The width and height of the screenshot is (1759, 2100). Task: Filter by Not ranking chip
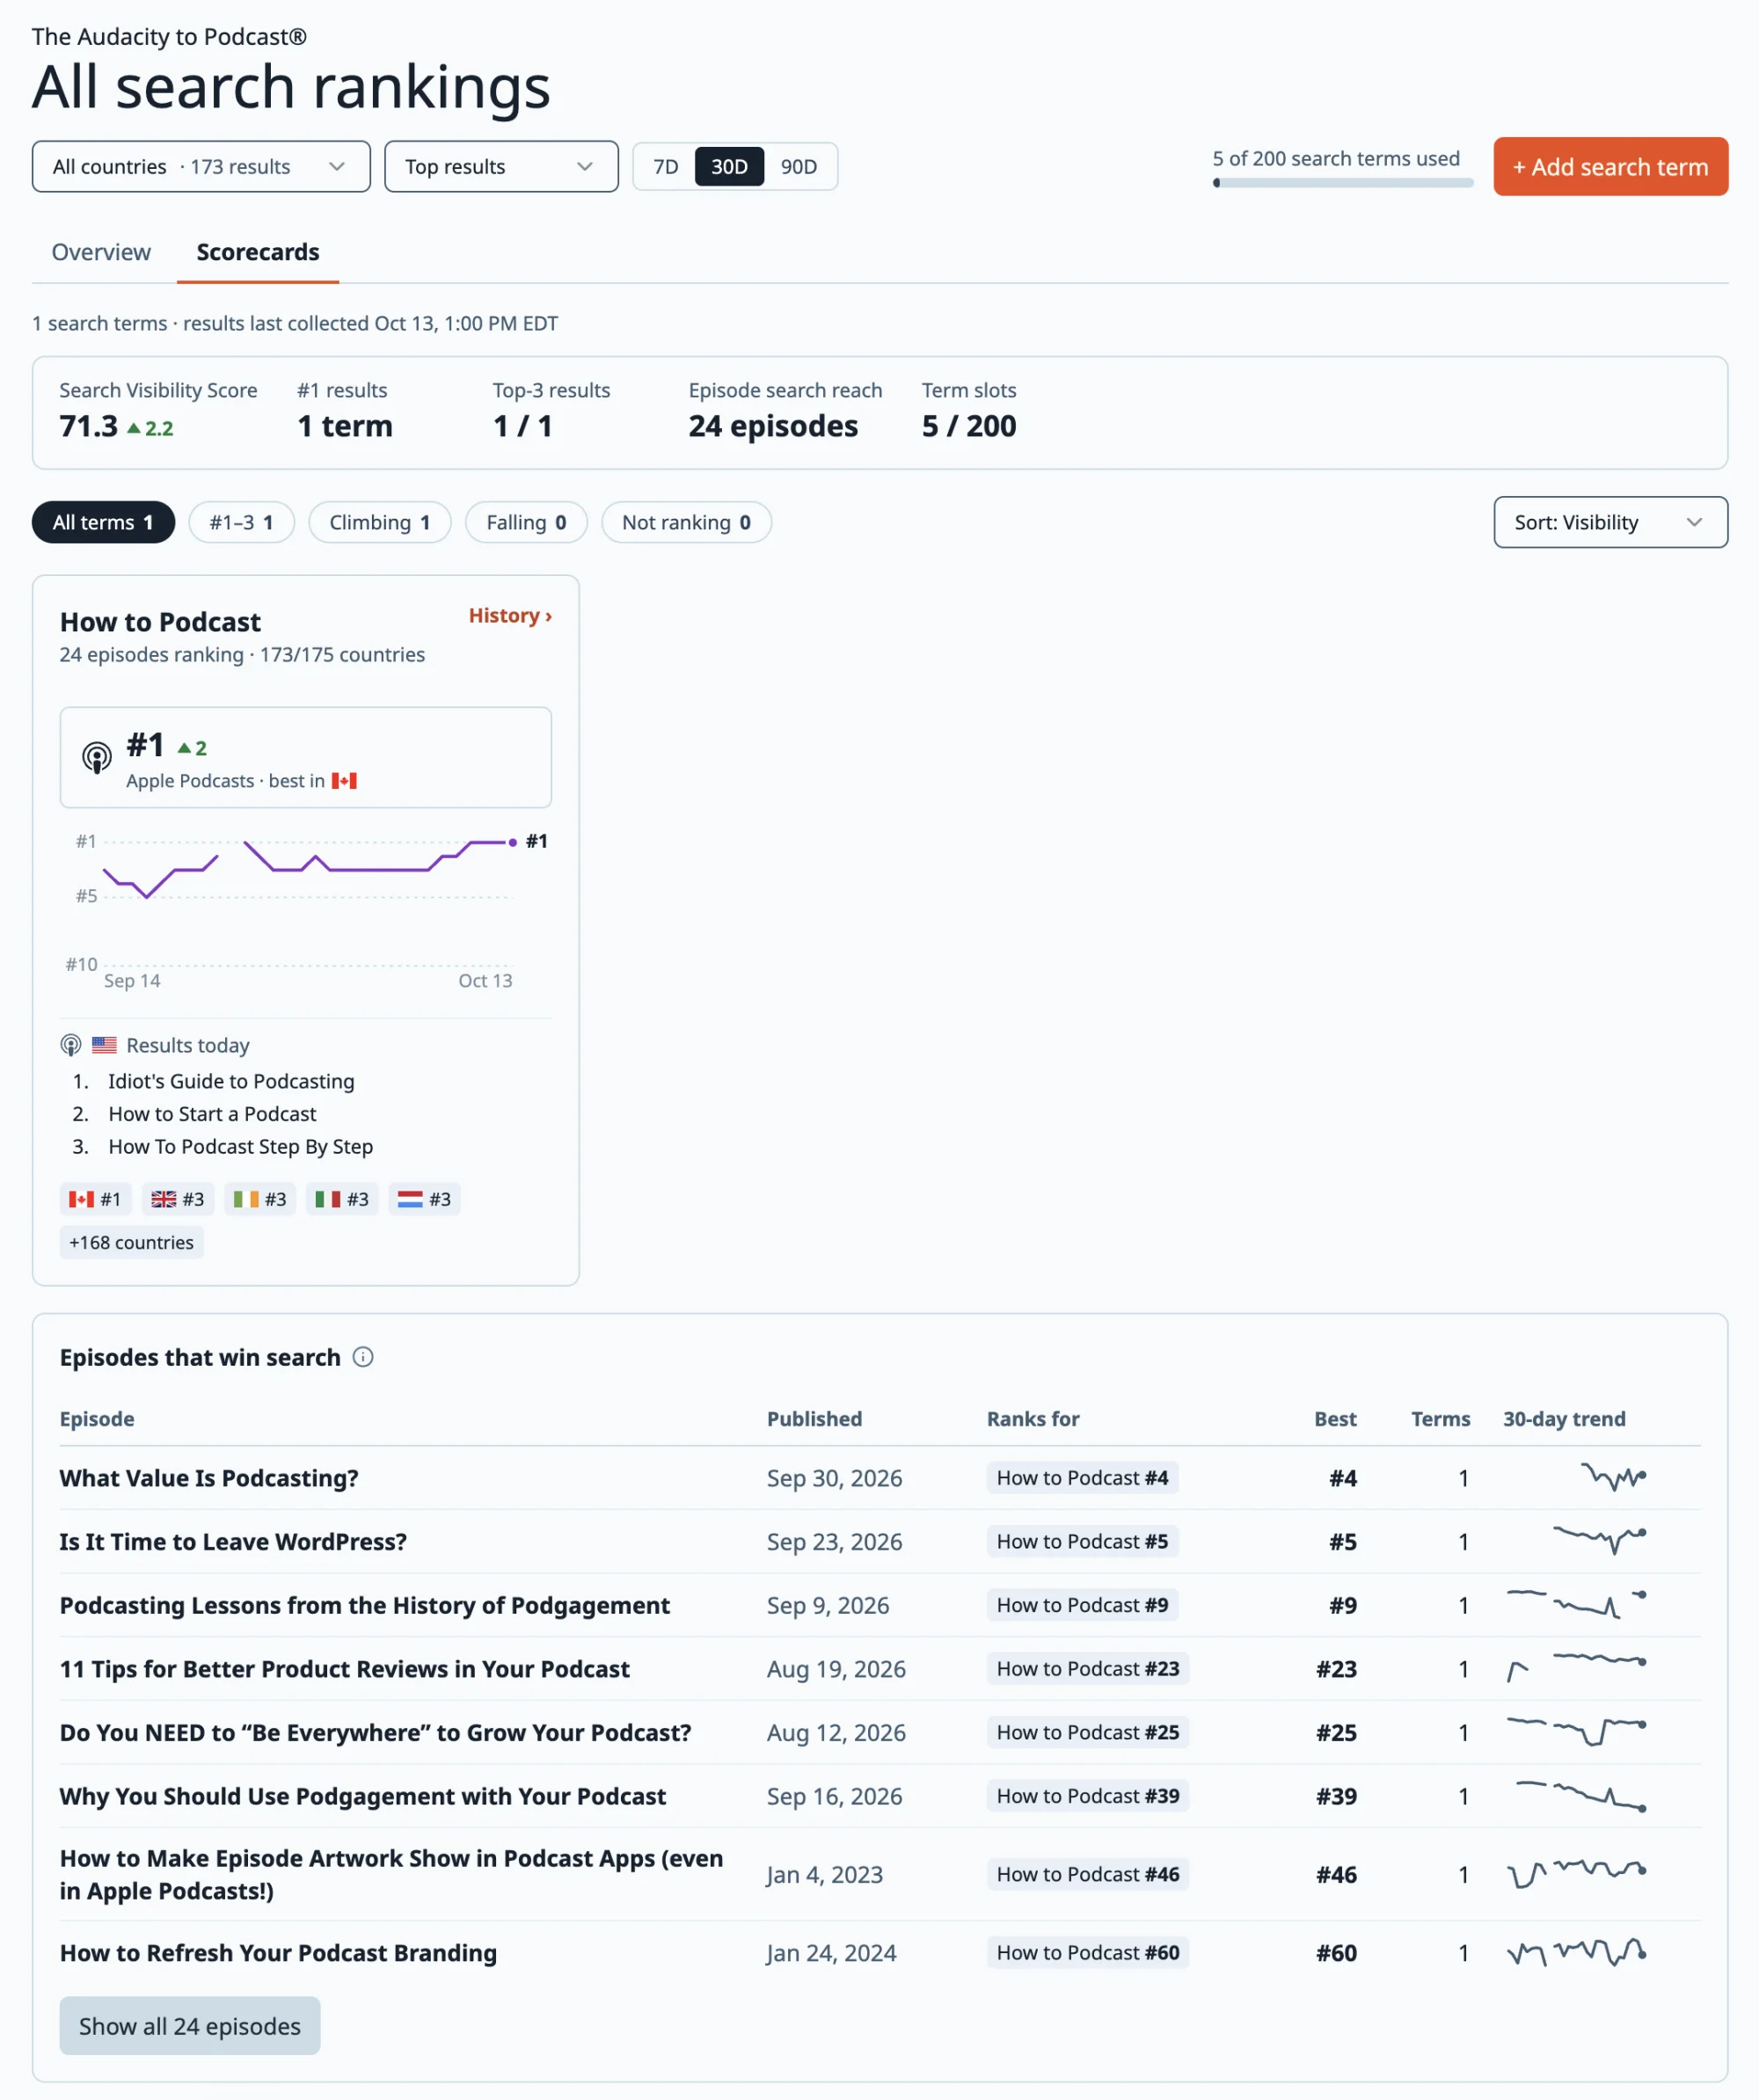tap(686, 522)
